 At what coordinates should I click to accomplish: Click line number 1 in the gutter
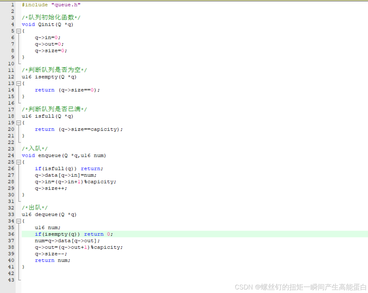click(13, 5)
